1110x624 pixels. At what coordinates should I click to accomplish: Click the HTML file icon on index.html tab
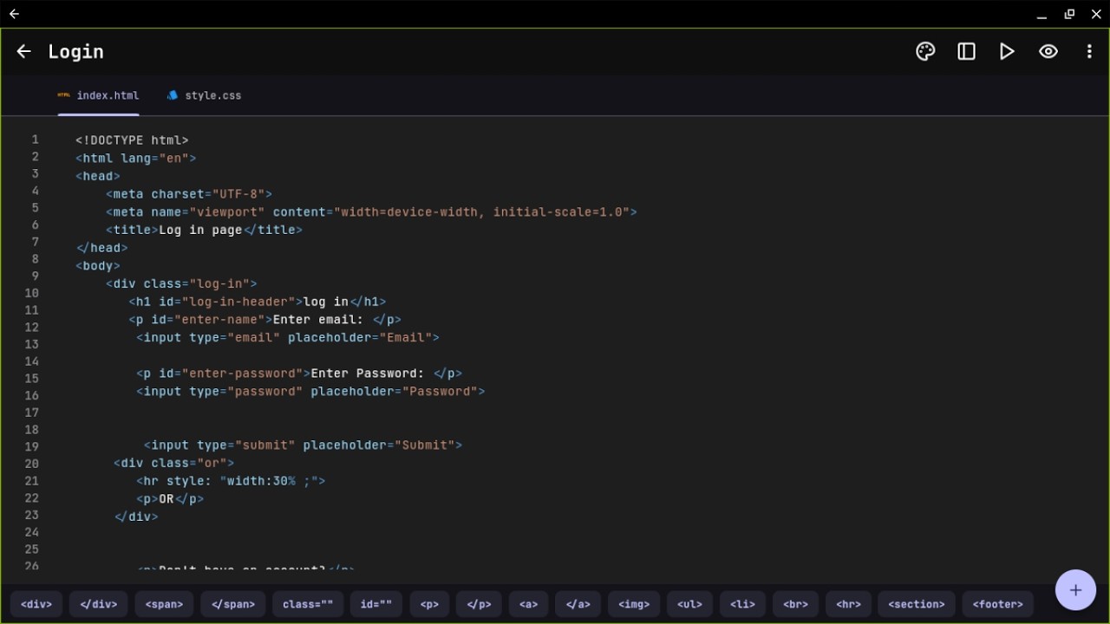click(x=63, y=95)
